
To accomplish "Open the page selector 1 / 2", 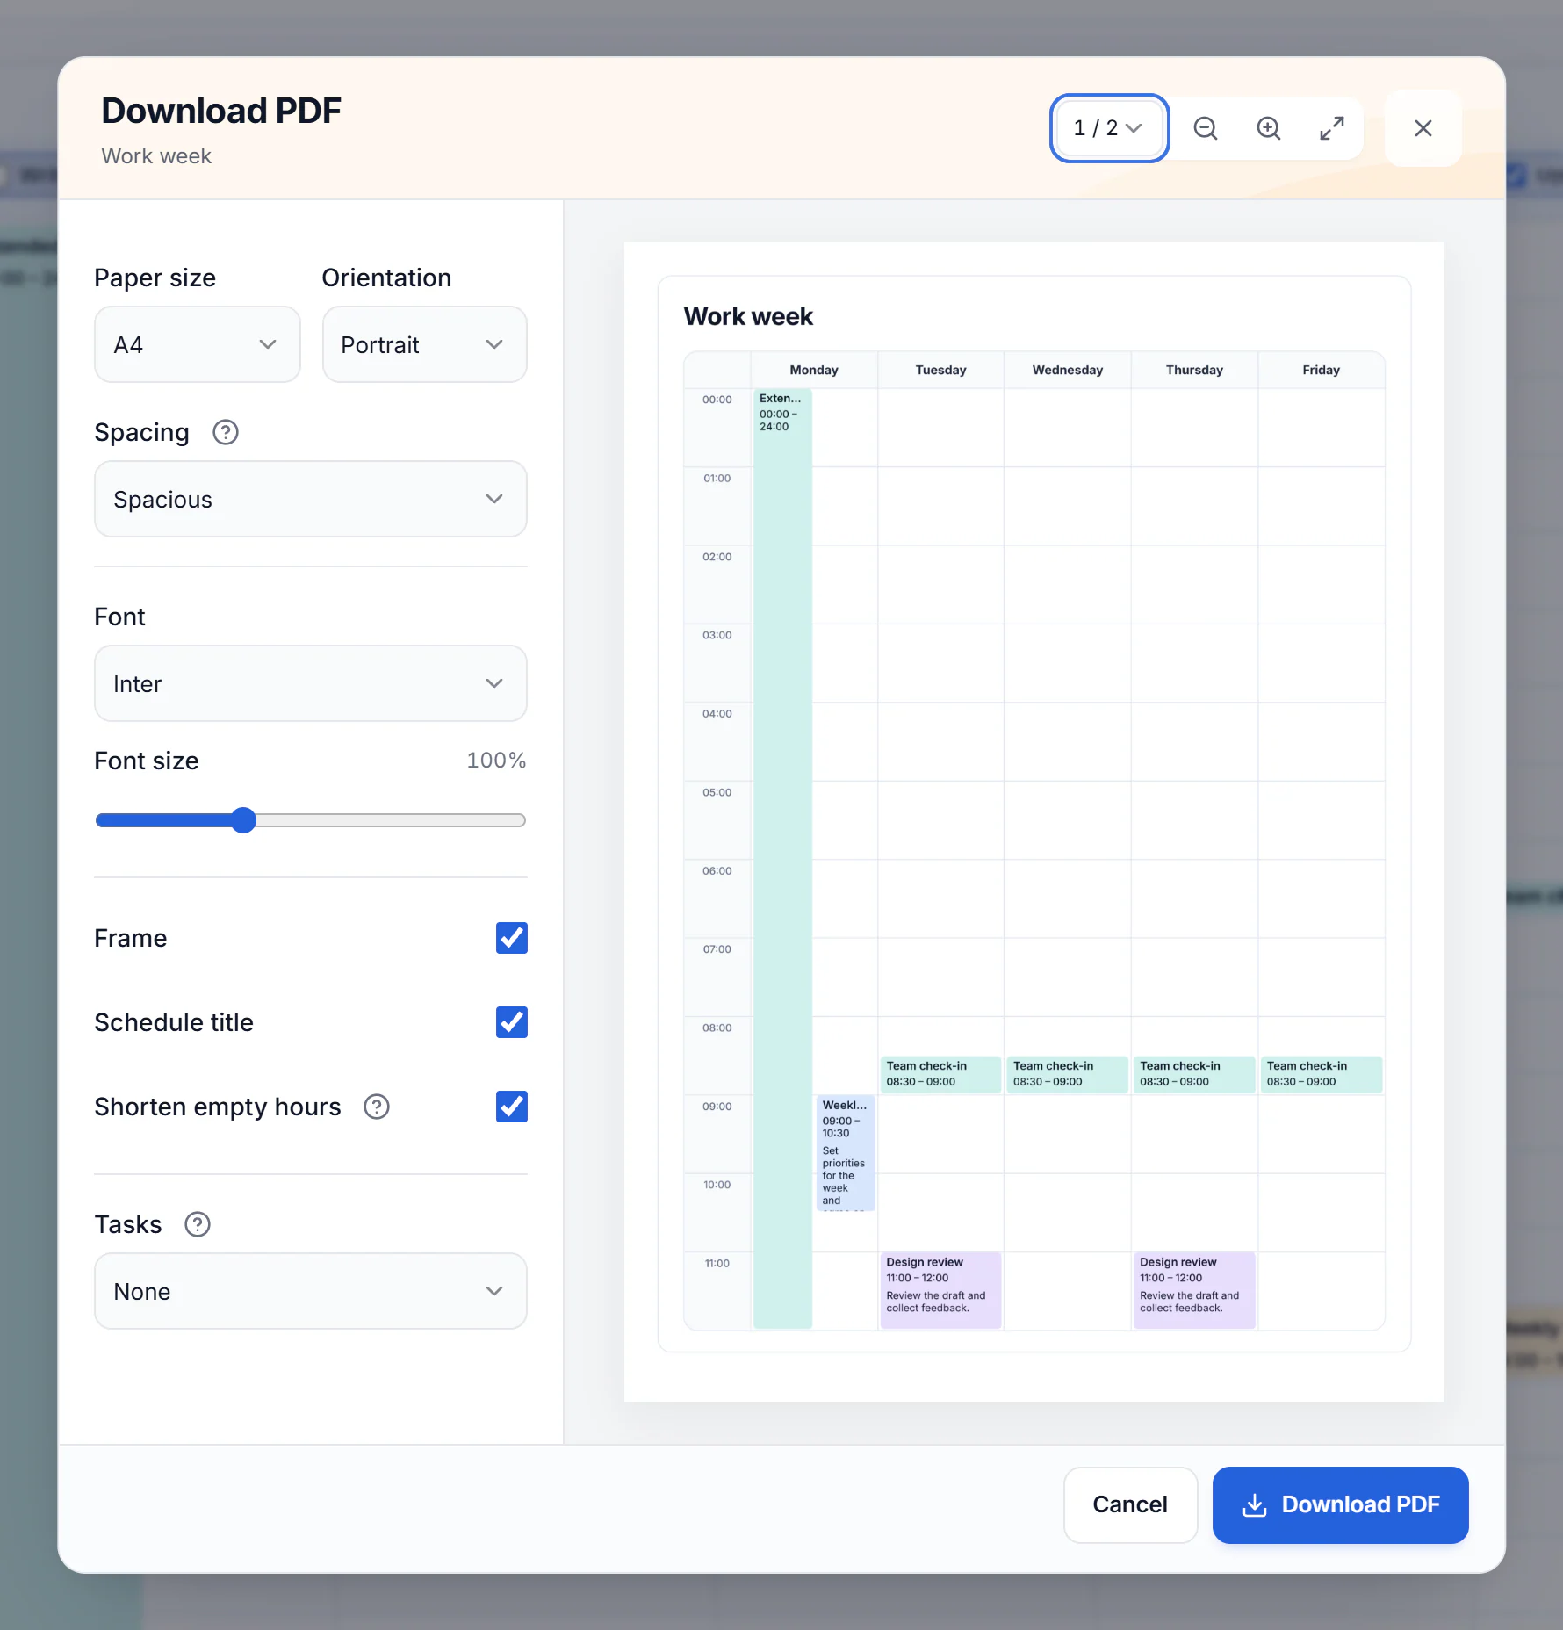I will tap(1109, 128).
